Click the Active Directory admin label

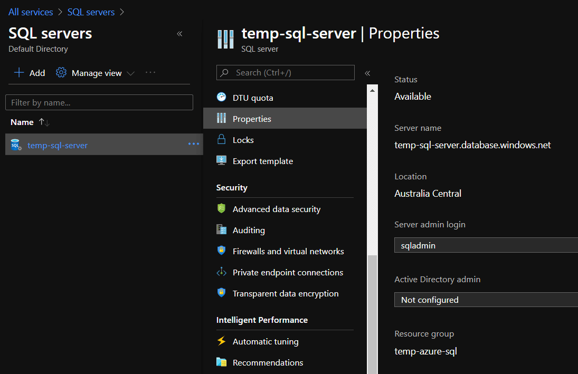pyautogui.click(x=437, y=279)
